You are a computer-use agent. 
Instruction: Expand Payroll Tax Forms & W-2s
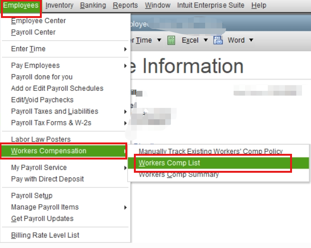pyautogui.click(x=66, y=123)
